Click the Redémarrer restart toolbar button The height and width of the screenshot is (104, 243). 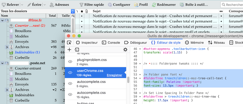coord(164,5)
